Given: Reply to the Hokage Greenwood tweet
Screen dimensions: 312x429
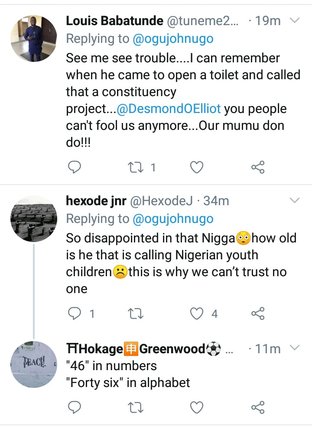Looking at the screenshot, I should pos(75,407).
